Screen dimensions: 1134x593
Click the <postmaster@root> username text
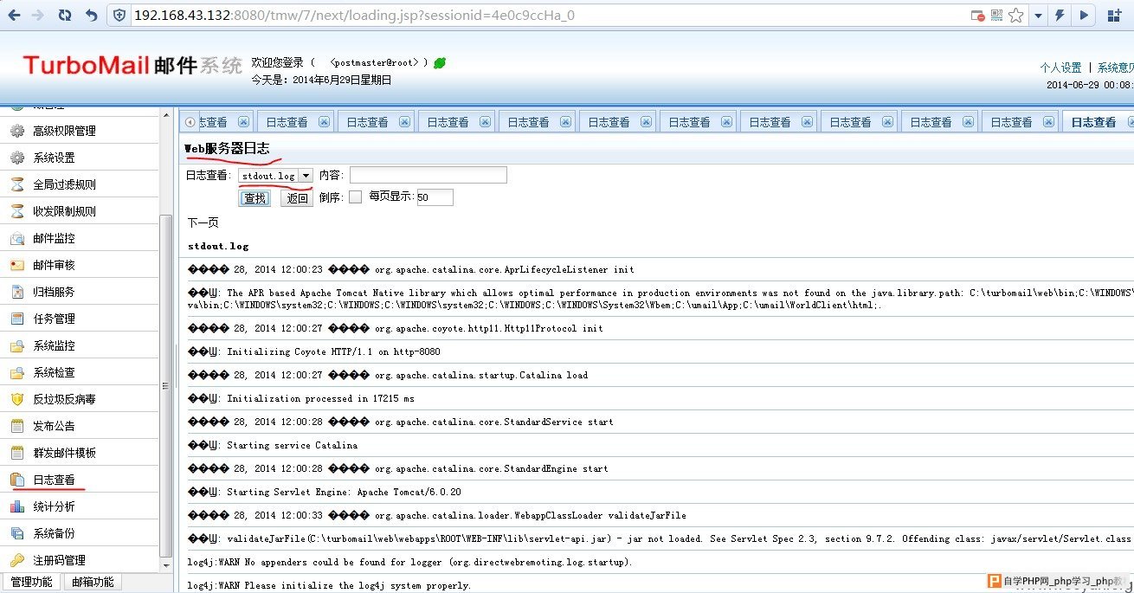click(376, 63)
